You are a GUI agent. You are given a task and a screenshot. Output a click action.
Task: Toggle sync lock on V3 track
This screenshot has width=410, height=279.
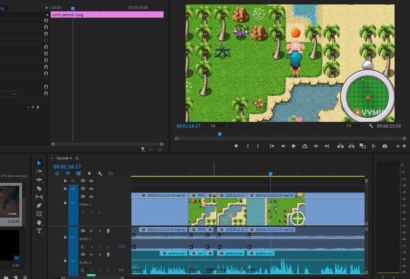coord(83,181)
